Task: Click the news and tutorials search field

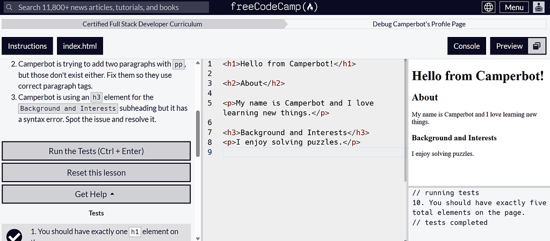Action: pos(107,7)
